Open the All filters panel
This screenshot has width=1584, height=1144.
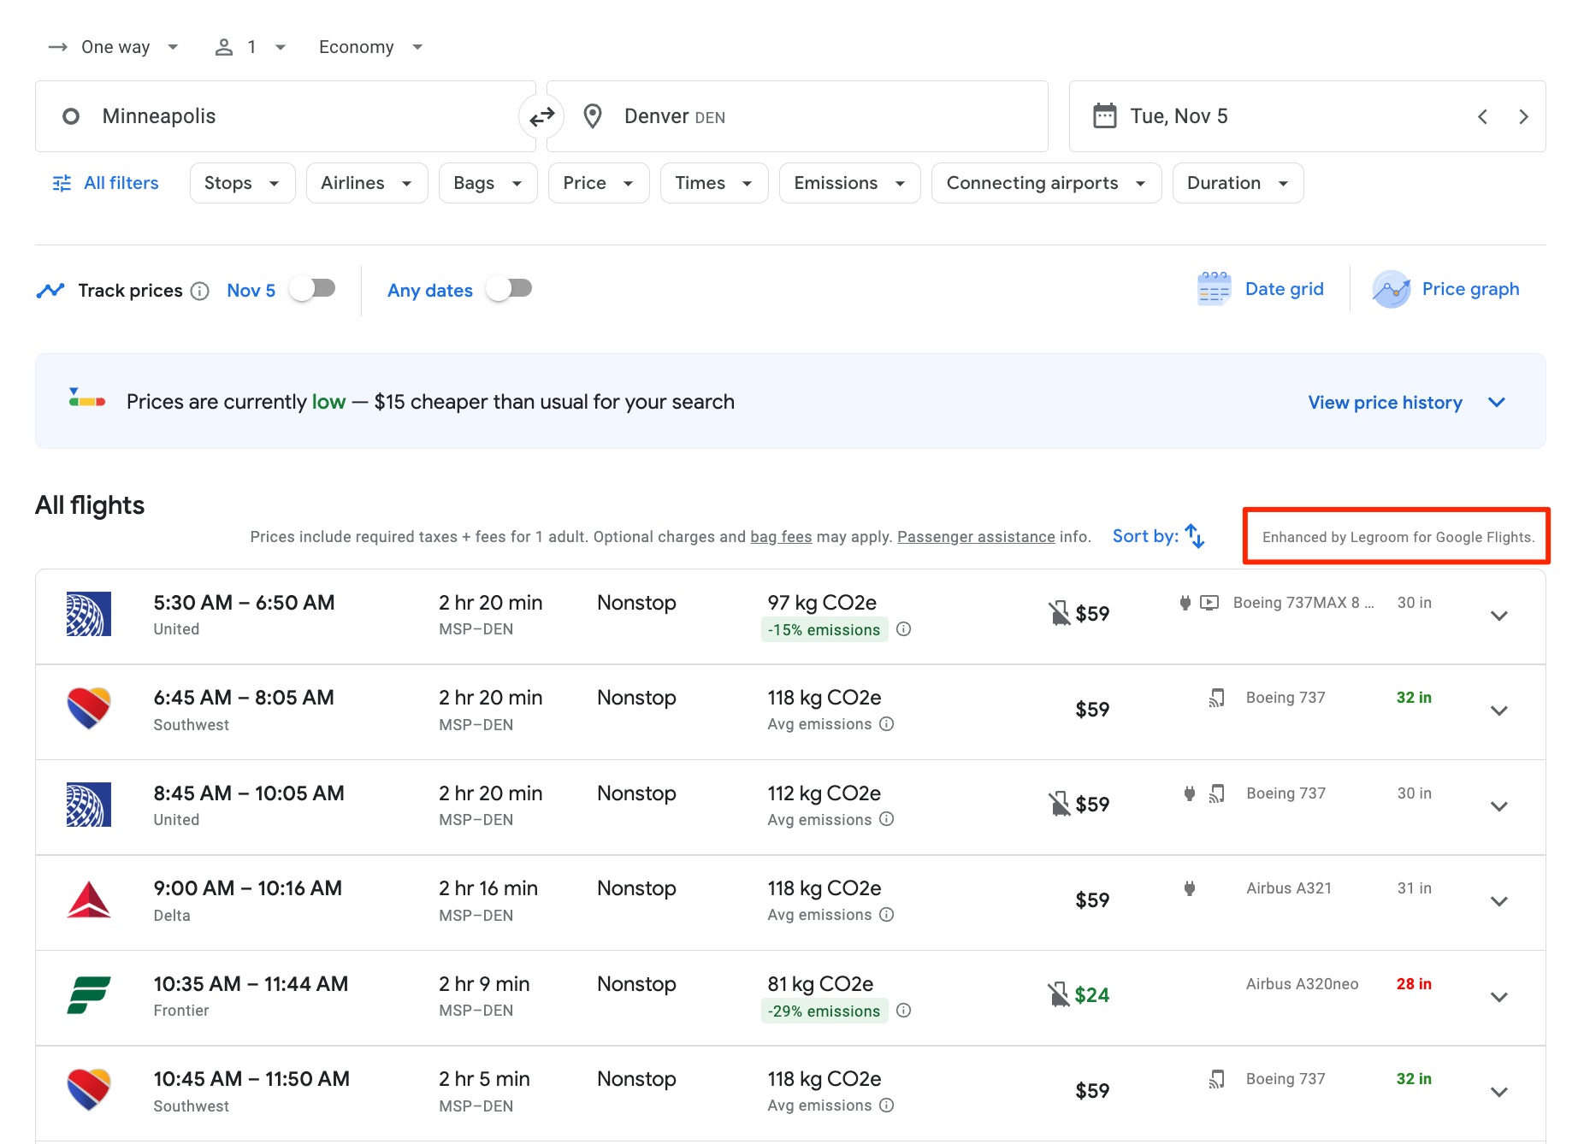[103, 182]
